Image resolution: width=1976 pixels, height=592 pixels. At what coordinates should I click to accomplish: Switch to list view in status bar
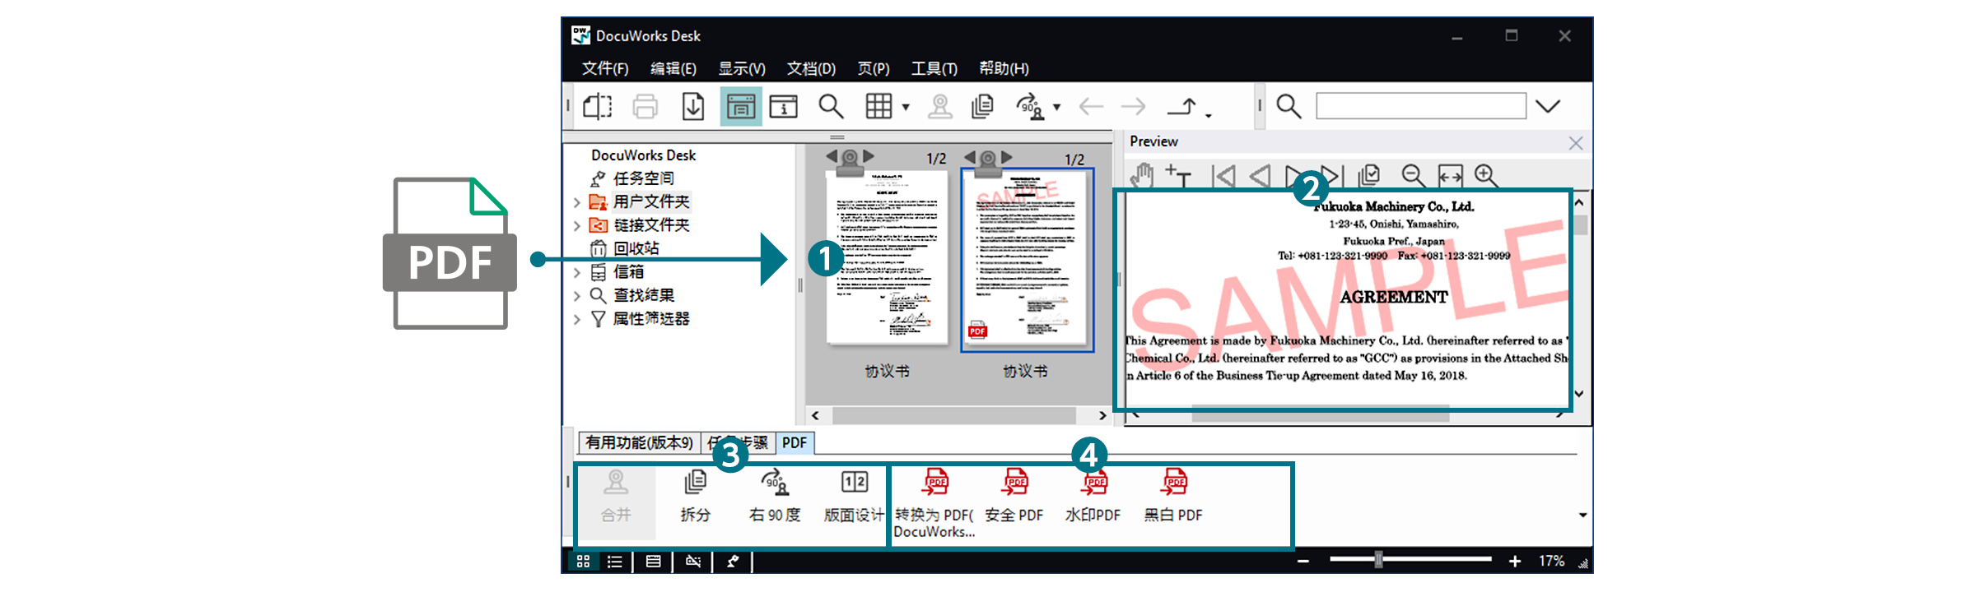tap(615, 562)
